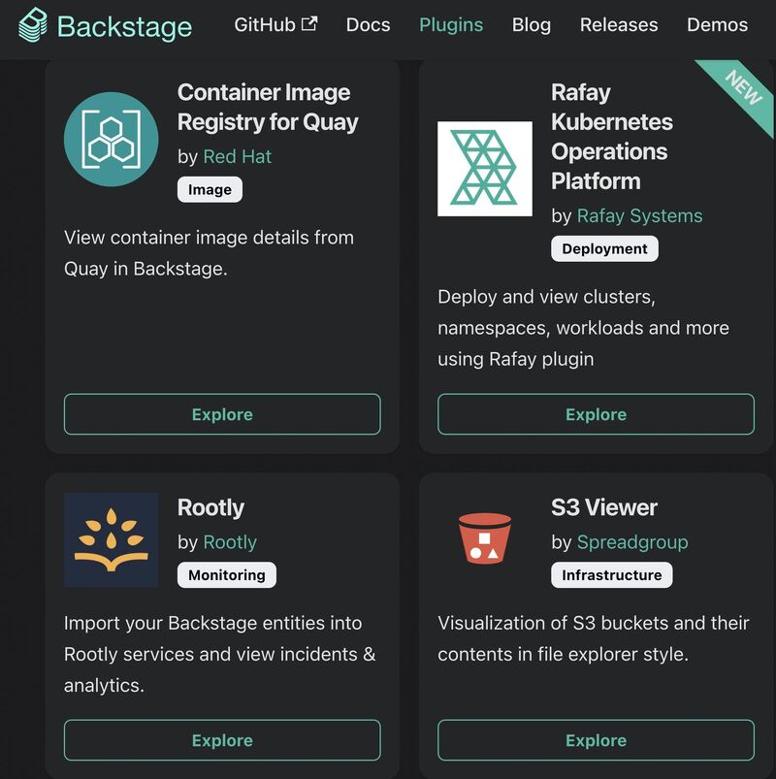Explore the Container Image Registry for Quay plugin
Screen dimensions: 776x779
tap(222, 414)
